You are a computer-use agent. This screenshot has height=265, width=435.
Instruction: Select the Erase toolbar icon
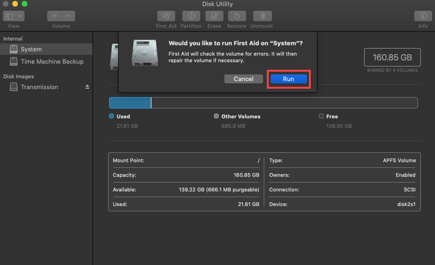pyautogui.click(x=214, y=16)
